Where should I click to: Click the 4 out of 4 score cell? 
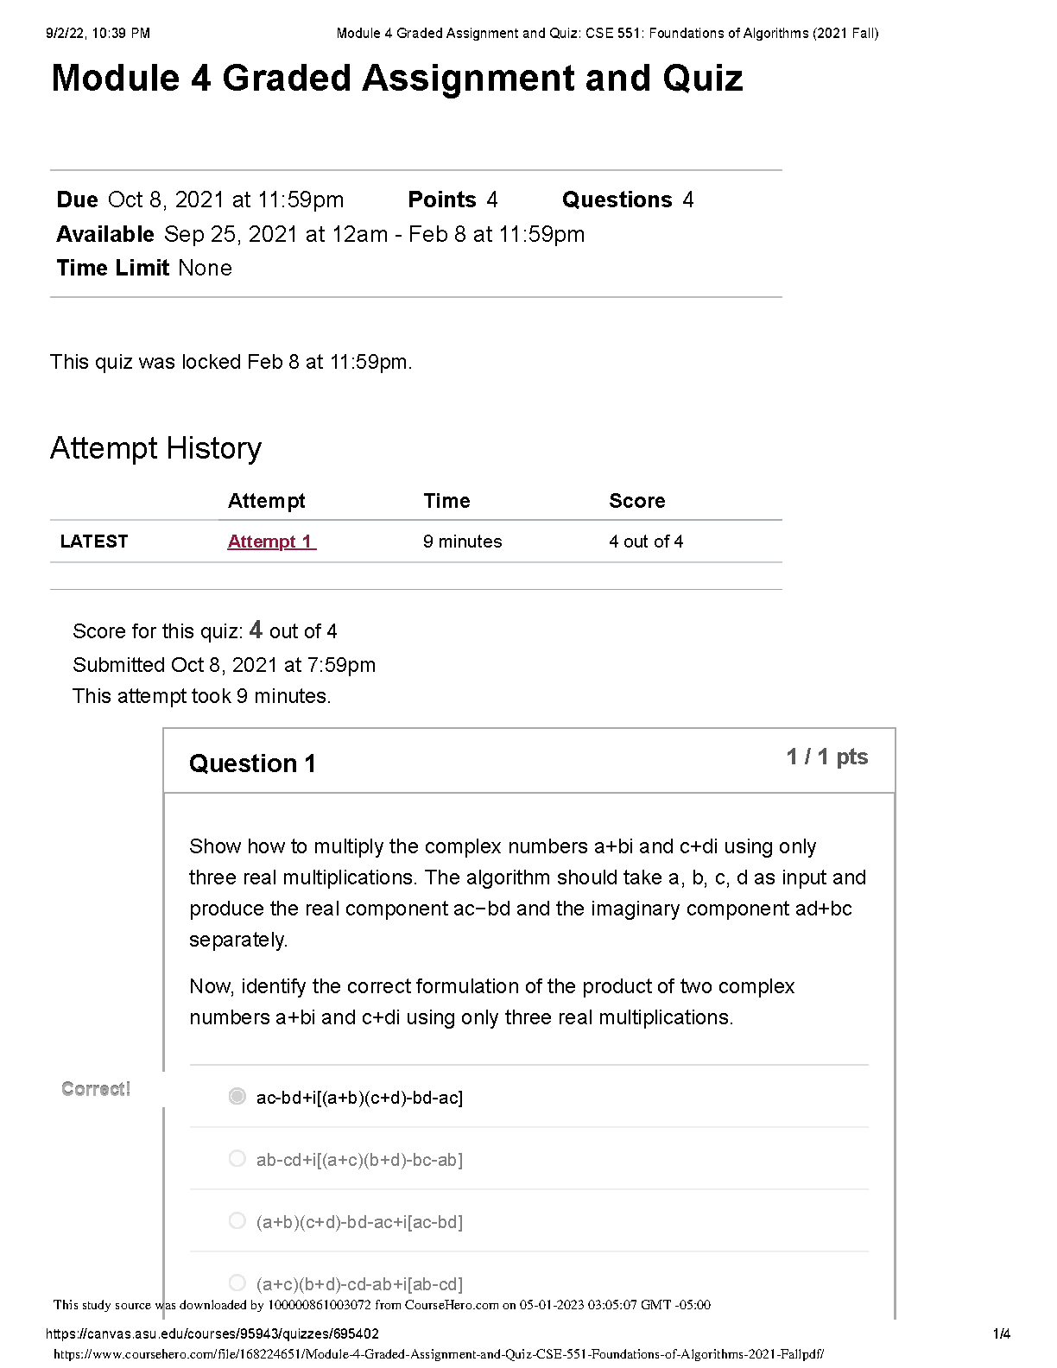[645, 541]
